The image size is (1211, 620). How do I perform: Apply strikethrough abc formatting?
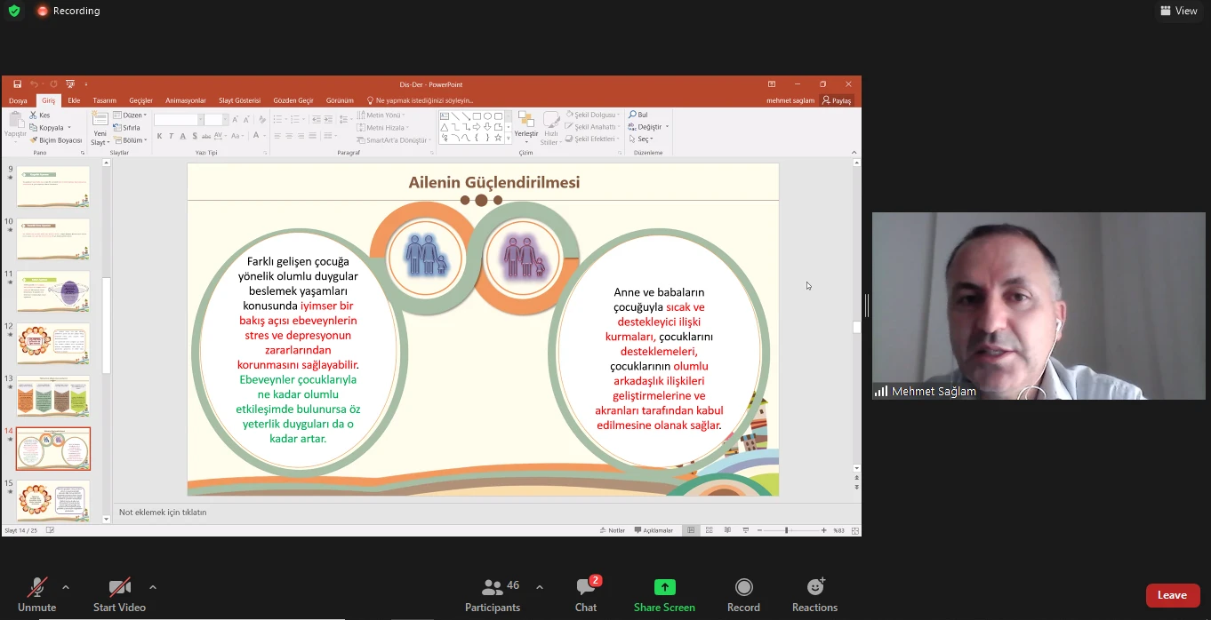click(206, 136)
